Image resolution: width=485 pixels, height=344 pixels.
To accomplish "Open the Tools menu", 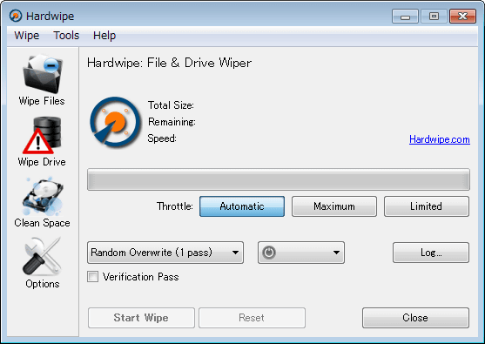I will [66, 35].
